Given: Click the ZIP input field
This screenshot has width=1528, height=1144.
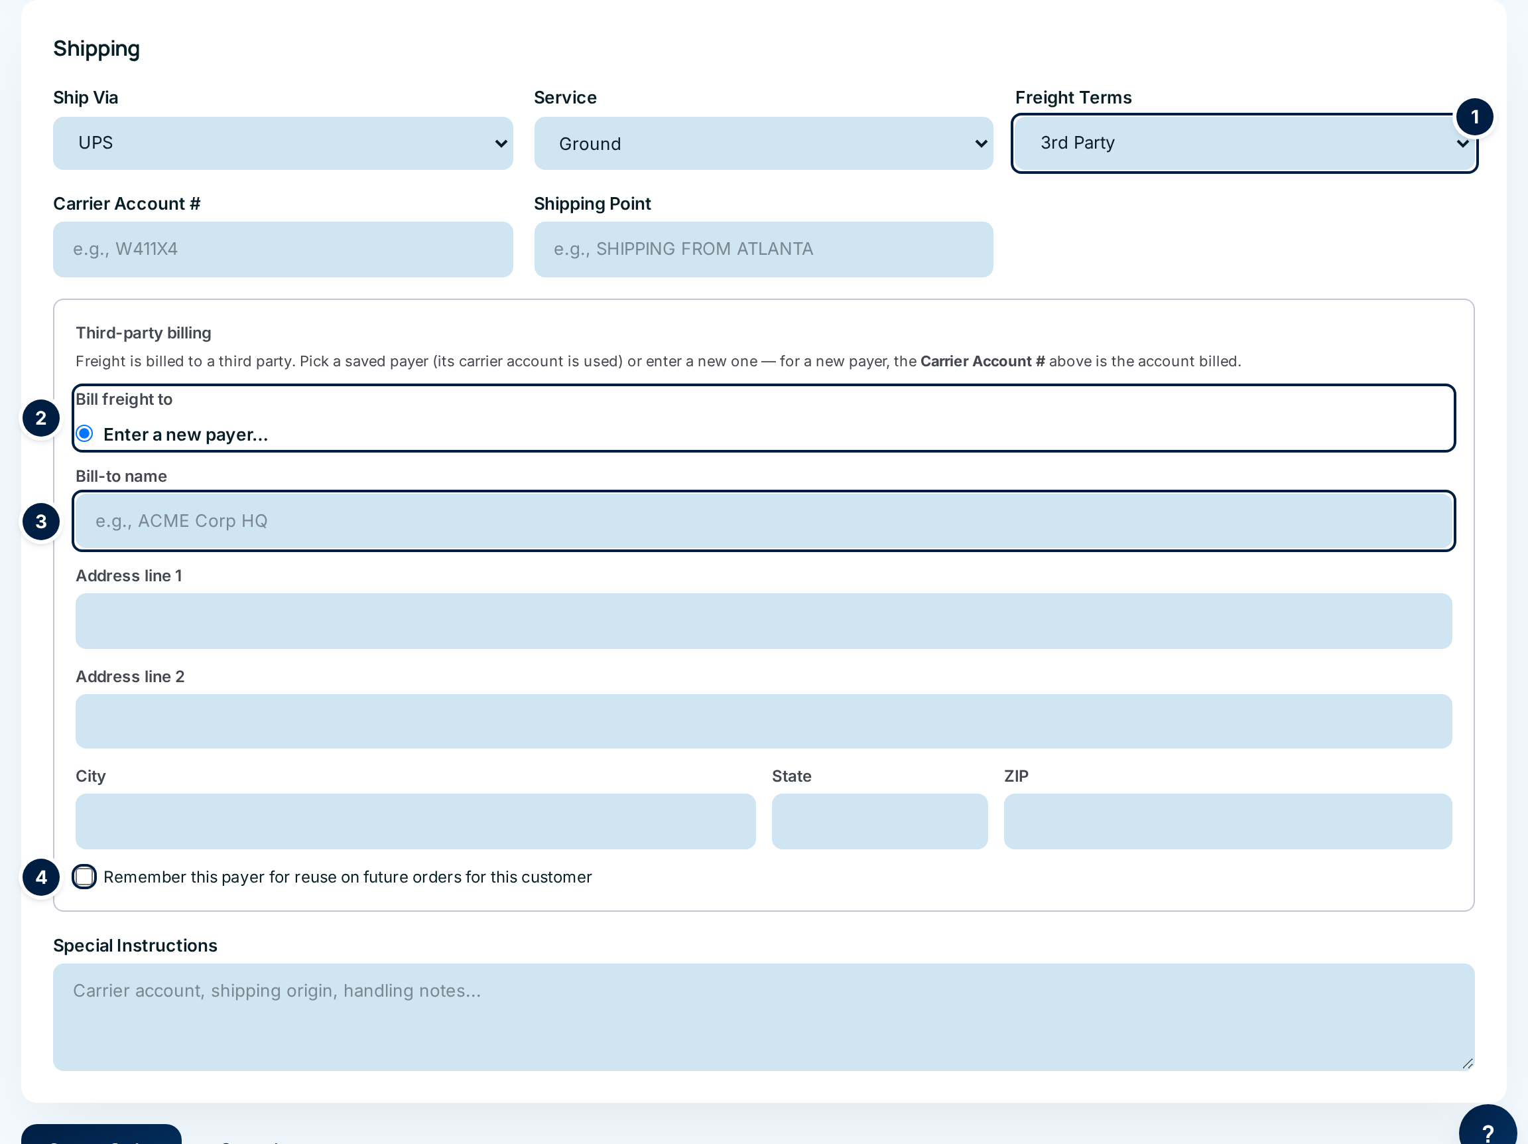Looking at the screenshot, I should coord(1228,822).
